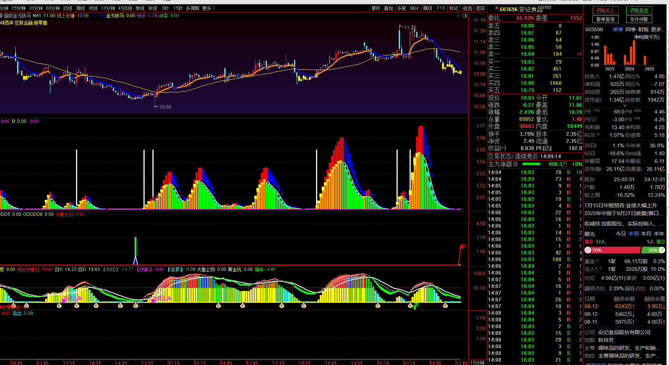The image size is (669, 365).
Task: Click the 15分钟 period label at bottom right
Action: tap(477, 362)
